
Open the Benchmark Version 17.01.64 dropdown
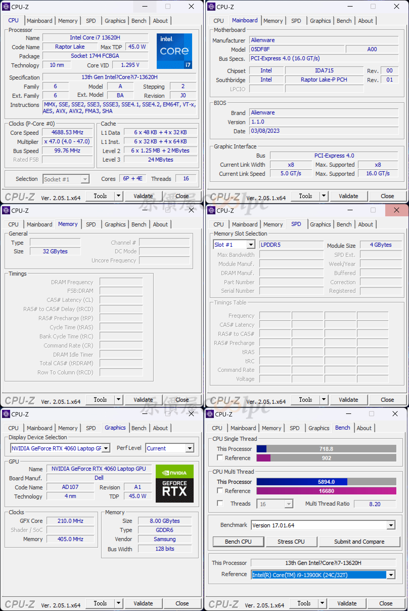[323, 525]
